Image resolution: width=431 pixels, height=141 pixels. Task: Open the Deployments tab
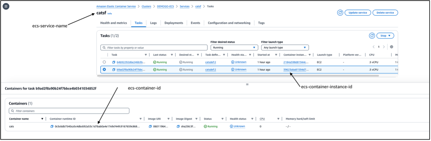[174, 23]
